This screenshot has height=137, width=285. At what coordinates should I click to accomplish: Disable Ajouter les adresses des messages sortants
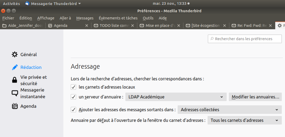[x=73, y=110]
